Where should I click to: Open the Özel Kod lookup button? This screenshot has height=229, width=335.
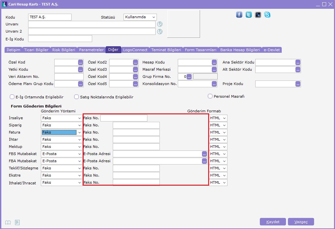81,62
